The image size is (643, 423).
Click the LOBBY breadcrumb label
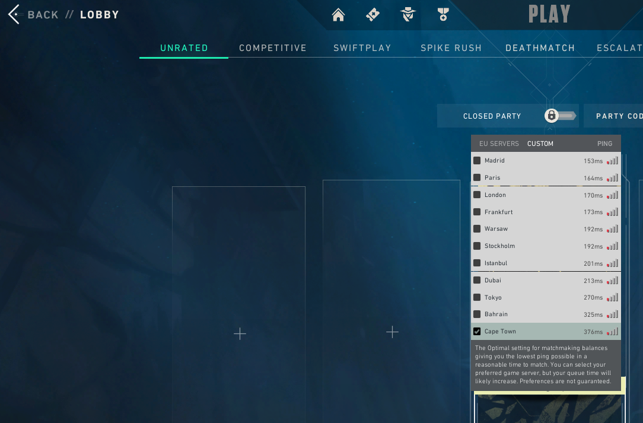[x=99, y=15]
